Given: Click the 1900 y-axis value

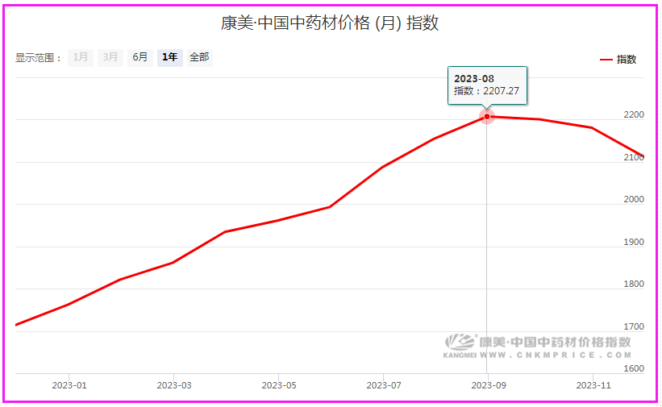Looking at the screenshot, I should pos(634,242).
